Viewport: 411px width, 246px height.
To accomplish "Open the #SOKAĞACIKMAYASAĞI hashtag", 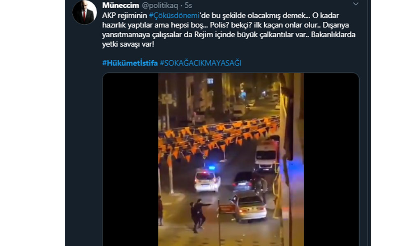I will click(201, 63).
